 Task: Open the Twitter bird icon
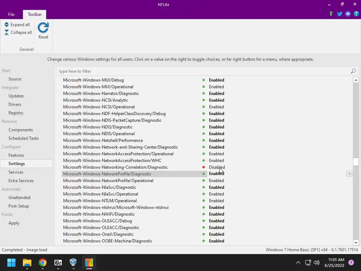pyautogui.click(x=339, y=14)
